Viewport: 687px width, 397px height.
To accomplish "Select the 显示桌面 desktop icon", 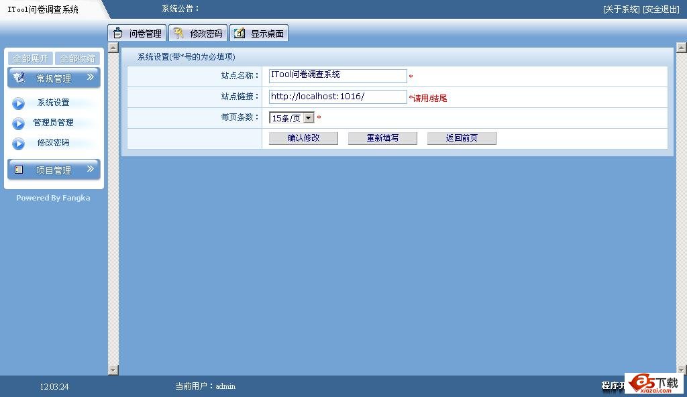I will (x=239, y=32).
